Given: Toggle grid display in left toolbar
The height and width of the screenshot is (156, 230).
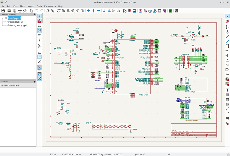Looking at the screenshot, I should 39,16.
